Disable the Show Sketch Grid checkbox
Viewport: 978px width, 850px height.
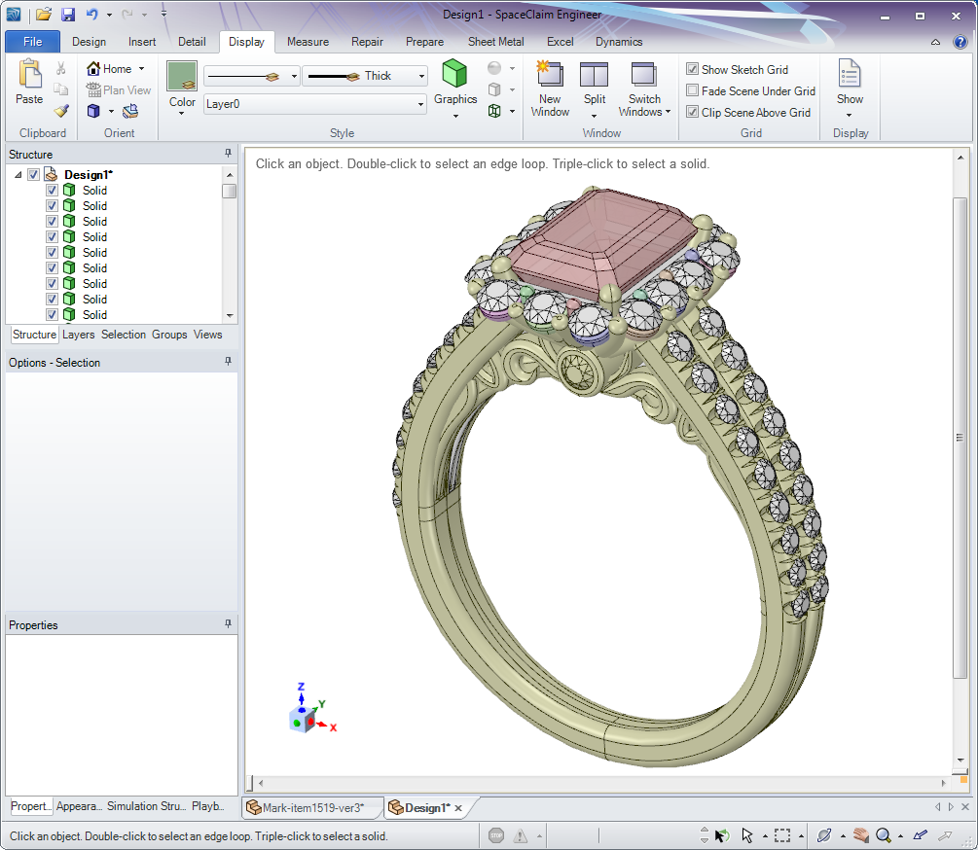pos(692,69)
